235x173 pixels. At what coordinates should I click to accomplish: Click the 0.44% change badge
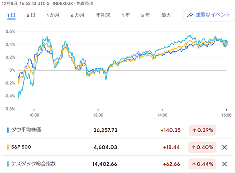(202, 164)
